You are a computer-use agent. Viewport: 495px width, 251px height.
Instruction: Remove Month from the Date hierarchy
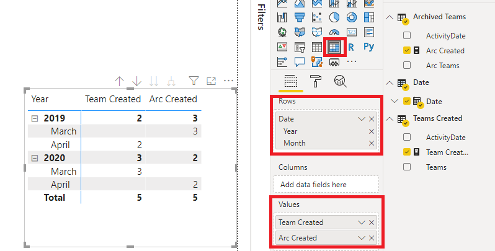click(x=372, y=143)
